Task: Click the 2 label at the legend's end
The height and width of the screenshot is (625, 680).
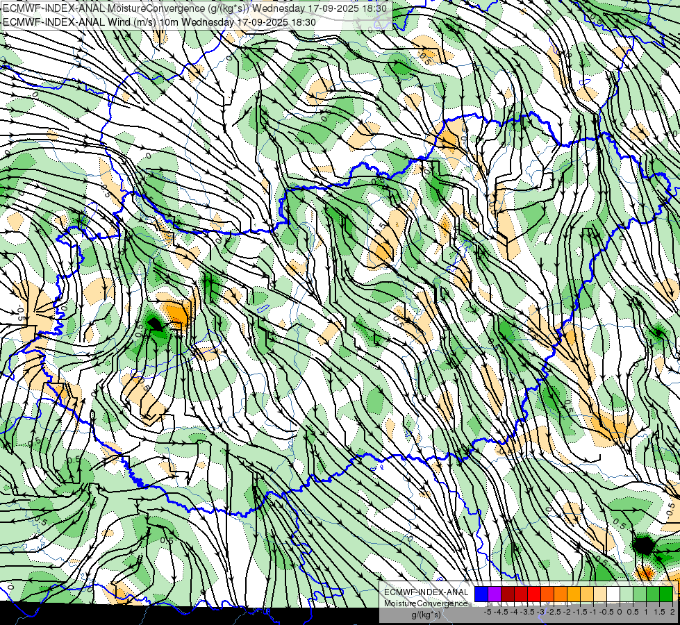Action: pos(672,612)
